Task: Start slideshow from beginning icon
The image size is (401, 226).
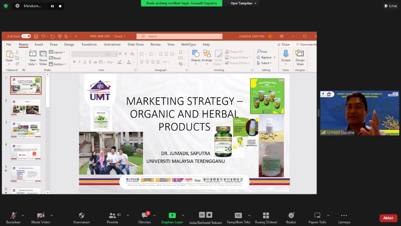Action: pos(59,37)
